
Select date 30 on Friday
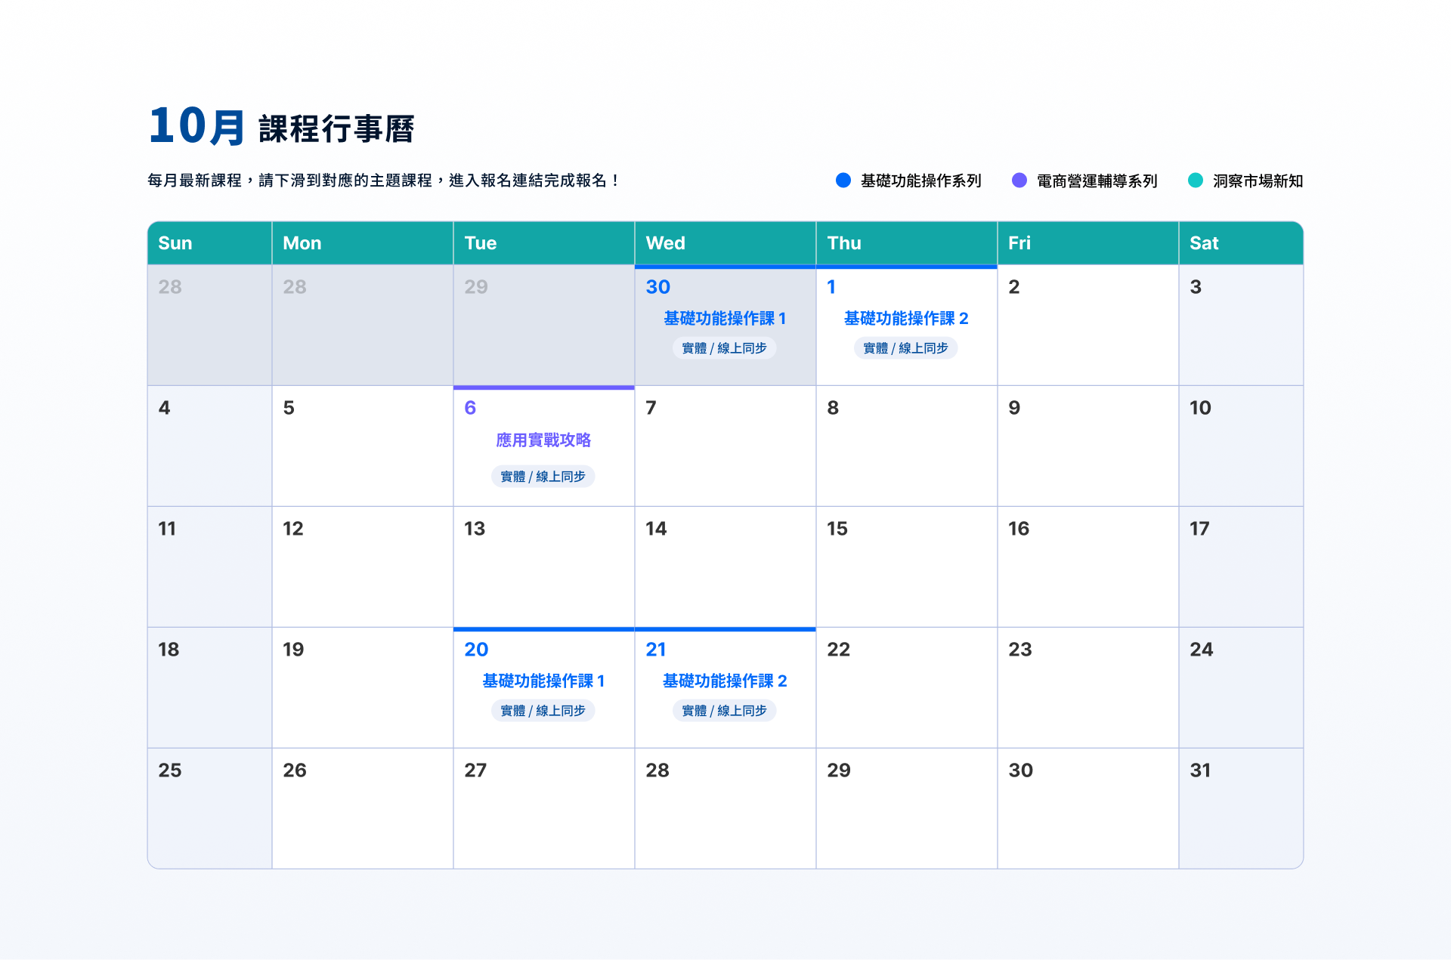(1021, 770)
